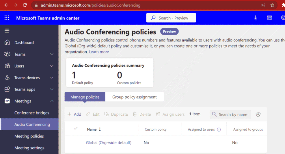Click the Search - Preview box
Image resolution: width=285 pixels, height=154 pixels.
(x=171, y=18)
